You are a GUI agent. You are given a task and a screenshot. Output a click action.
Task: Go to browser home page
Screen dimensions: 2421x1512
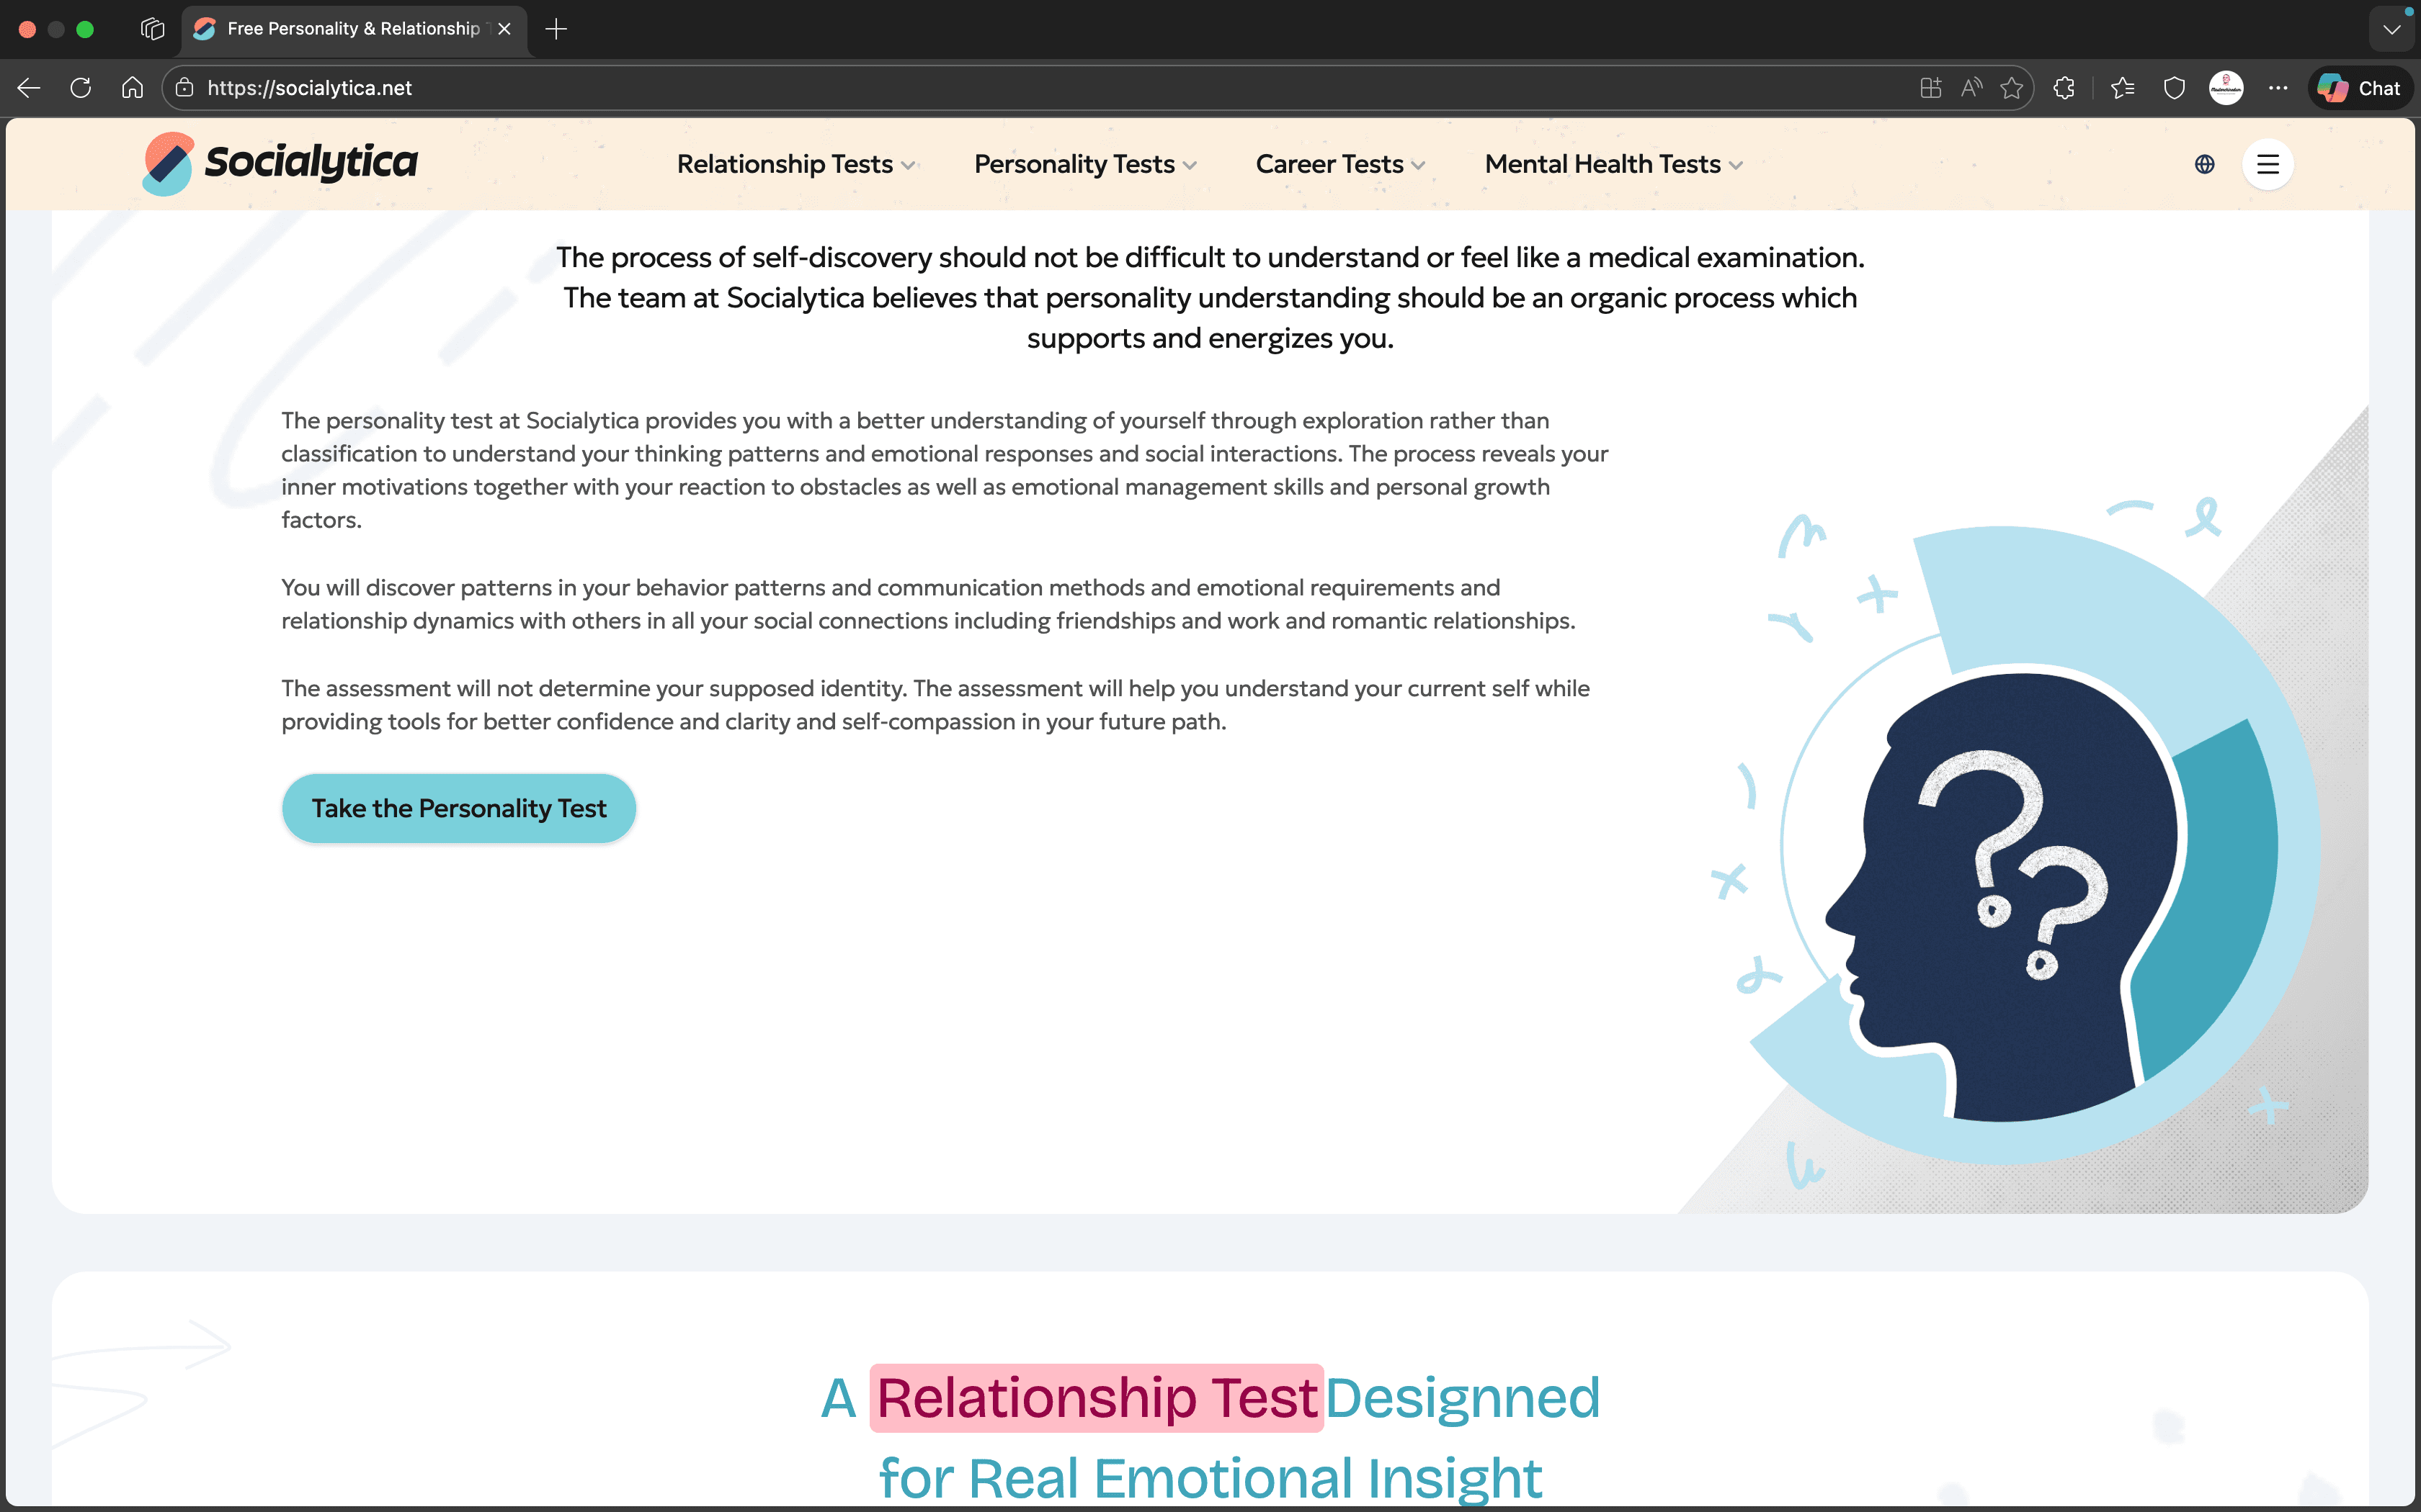132,88
